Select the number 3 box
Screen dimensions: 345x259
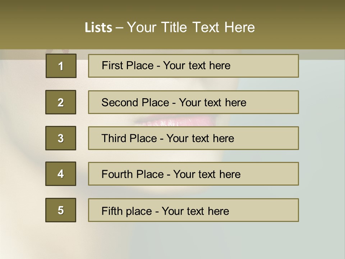pyautogui.click(x=61, y=138)
